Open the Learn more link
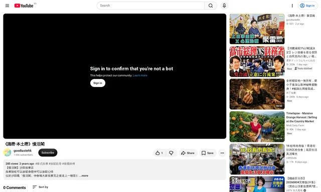The height and width of the screenshot is (192, 321). [x=140, y=75]
